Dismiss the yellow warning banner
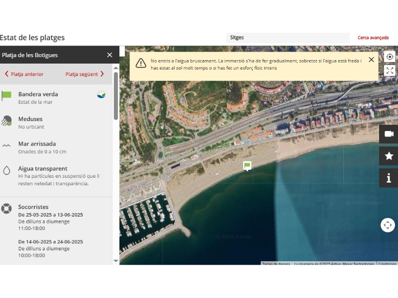 pos(371,60)
